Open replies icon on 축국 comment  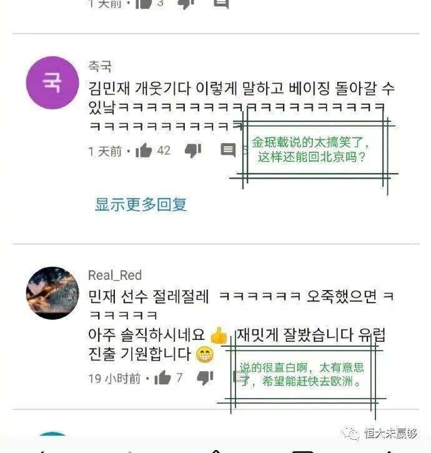(x=228, y=150)
